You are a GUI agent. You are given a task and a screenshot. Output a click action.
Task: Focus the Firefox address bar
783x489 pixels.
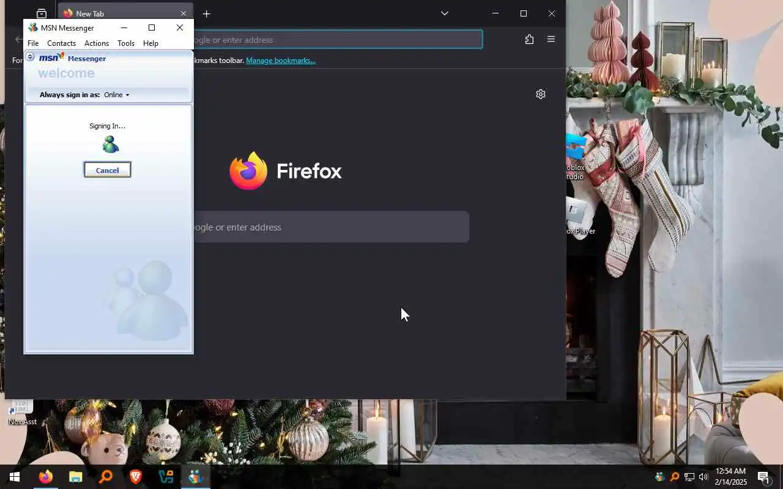coord(338,40)
